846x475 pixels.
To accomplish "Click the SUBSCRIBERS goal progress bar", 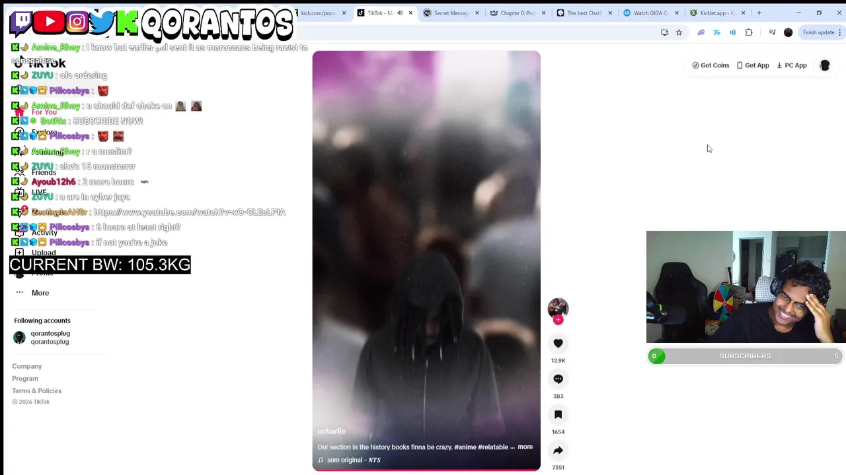I will point(744,356).
